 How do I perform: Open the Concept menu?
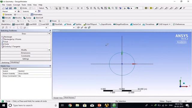pyautogui.click(x=16, y=5)
